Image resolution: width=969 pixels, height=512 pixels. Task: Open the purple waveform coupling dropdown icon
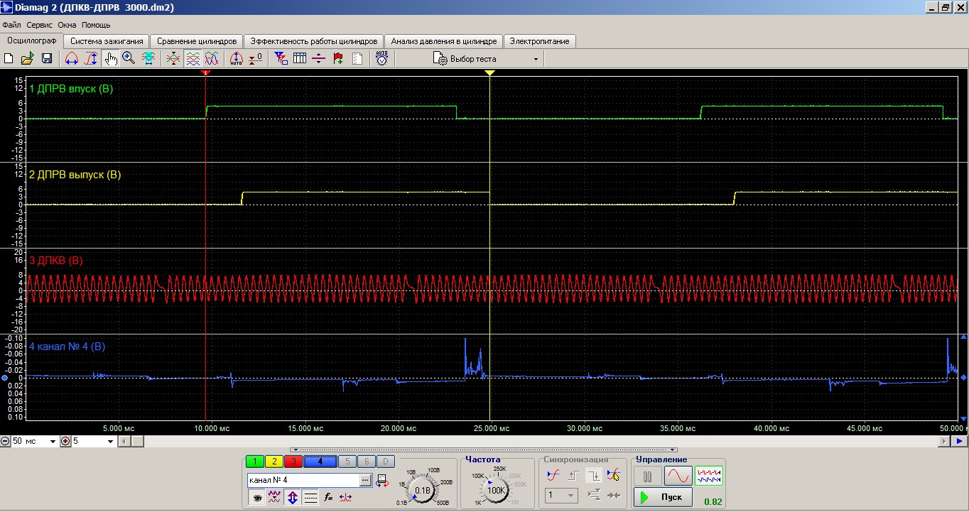click(x=275, y=498)
